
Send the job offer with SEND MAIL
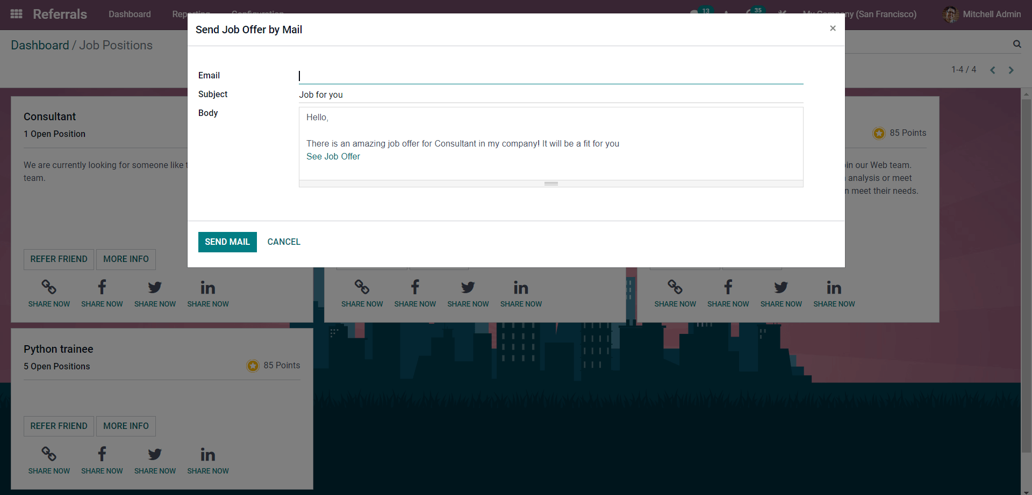[x=227, y=242]
